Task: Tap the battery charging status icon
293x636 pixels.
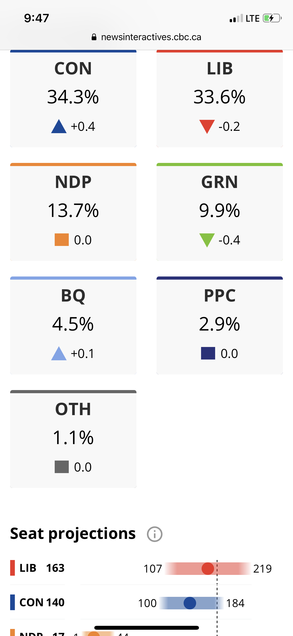Action: 272,18
